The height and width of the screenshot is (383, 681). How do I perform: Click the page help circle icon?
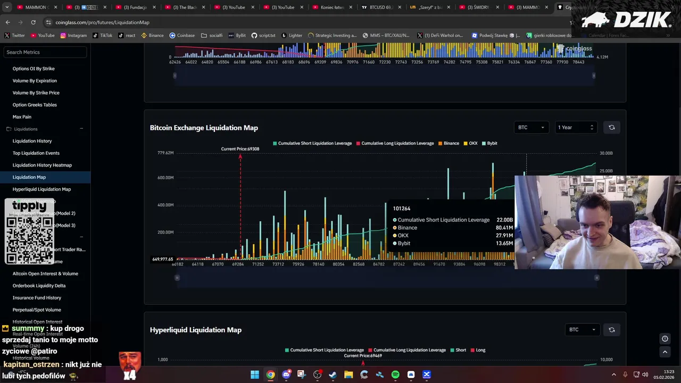point(665,339)
